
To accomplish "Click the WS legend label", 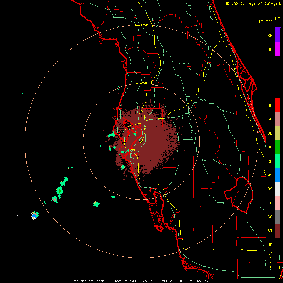I will pyautogui.click(x=270, y=175).
